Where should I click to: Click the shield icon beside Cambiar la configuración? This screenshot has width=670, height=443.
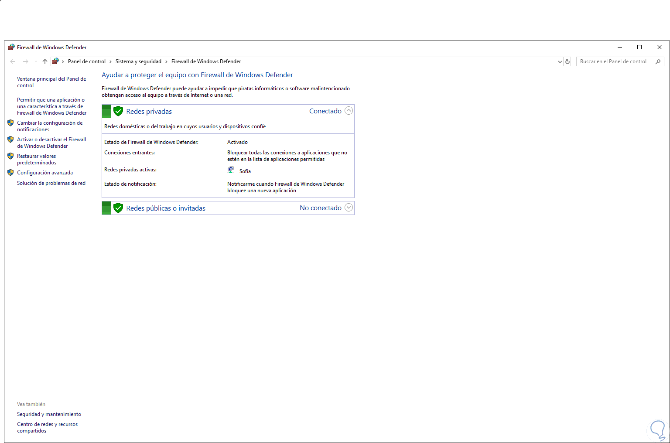tap(11, 123)
